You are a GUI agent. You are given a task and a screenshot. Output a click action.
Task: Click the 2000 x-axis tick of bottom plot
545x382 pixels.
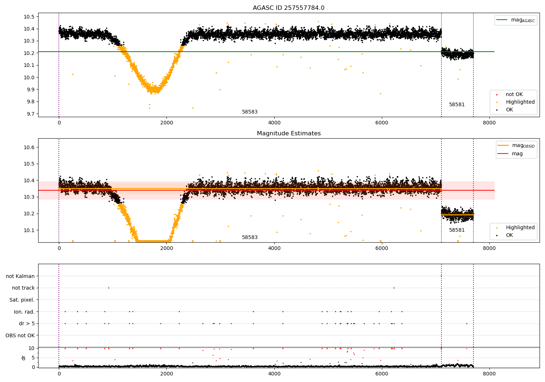point(166,374)
